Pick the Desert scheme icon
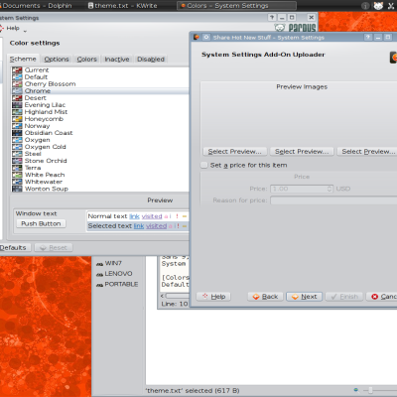Screen dimensions: 397x397 coord(17,98)
